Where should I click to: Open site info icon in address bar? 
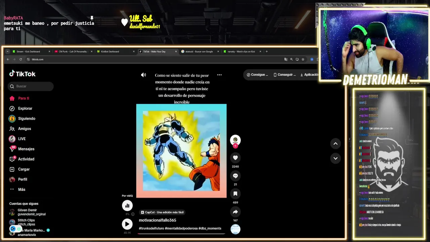point(28,59)
